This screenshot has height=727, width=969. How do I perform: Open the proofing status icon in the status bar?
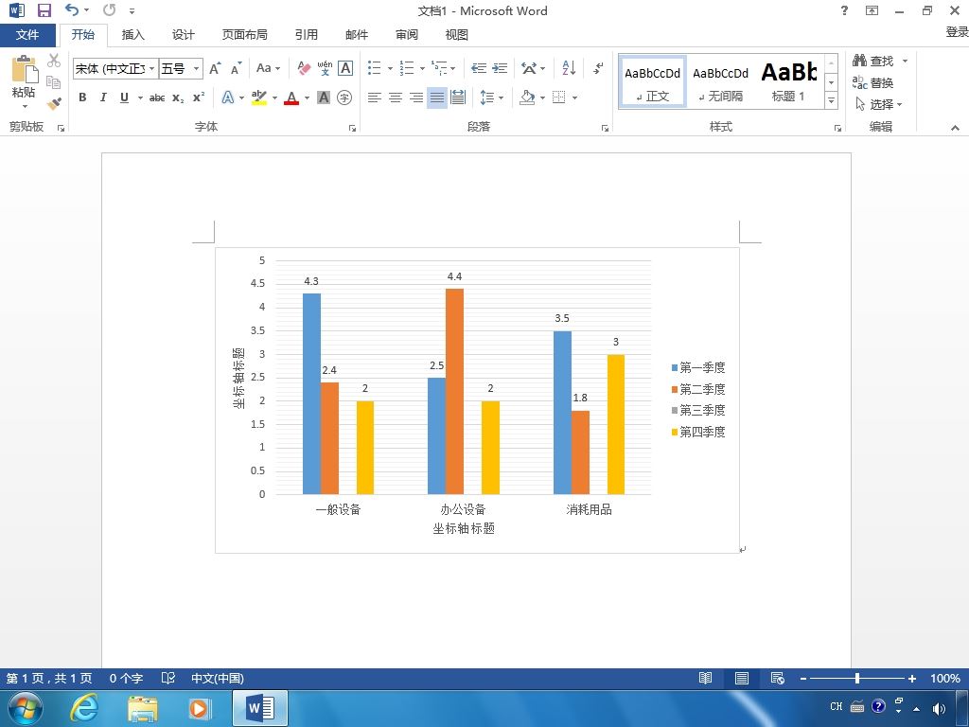168,678
